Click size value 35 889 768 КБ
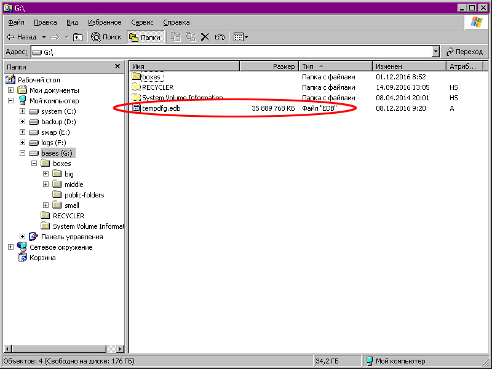 pos(273,108)
